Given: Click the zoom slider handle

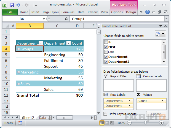Looking at the screenshot, I should click(x=146, y=123).
